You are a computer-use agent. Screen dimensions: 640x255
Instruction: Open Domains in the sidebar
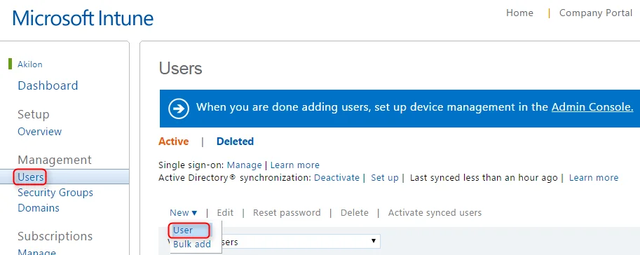pyautogui.click(x=39, y=208)
